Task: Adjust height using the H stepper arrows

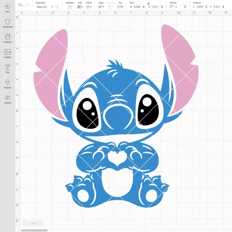Action: pos(162,7)
